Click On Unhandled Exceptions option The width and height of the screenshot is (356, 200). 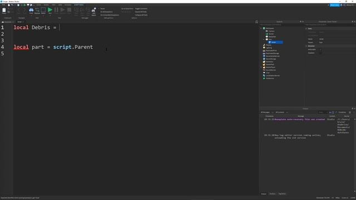110,15
